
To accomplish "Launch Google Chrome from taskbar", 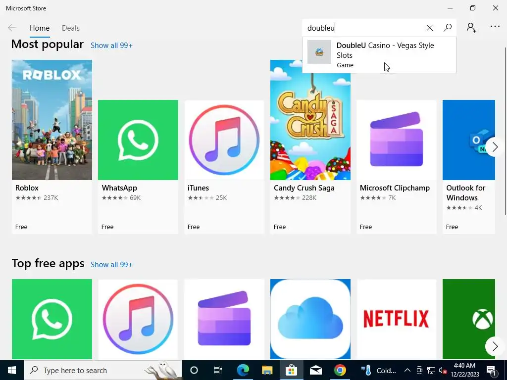I will click(340, 370).
